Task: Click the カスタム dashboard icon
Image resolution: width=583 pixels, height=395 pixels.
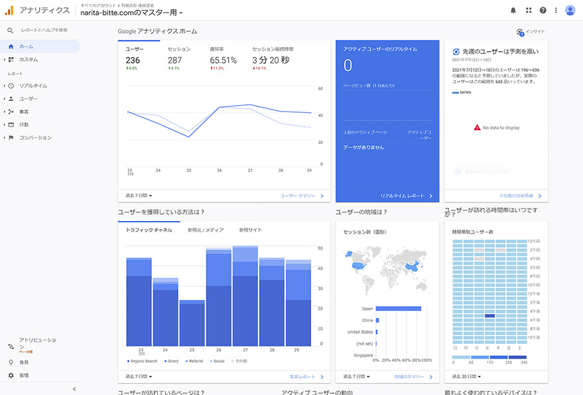Action: coord(11,60)
